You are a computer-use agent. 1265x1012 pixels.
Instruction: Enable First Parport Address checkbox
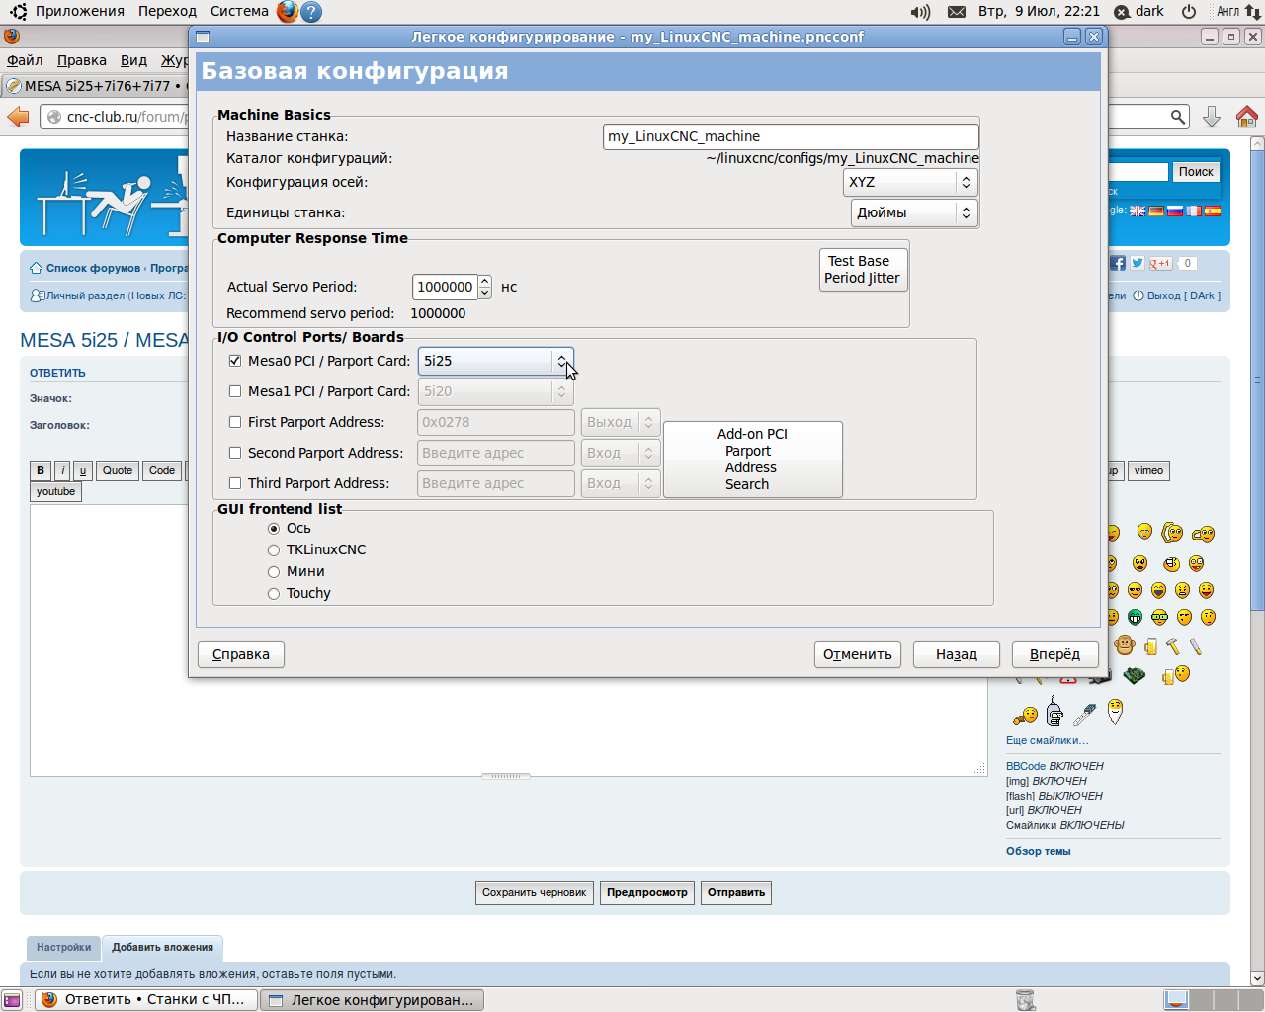tap(235, 422)
